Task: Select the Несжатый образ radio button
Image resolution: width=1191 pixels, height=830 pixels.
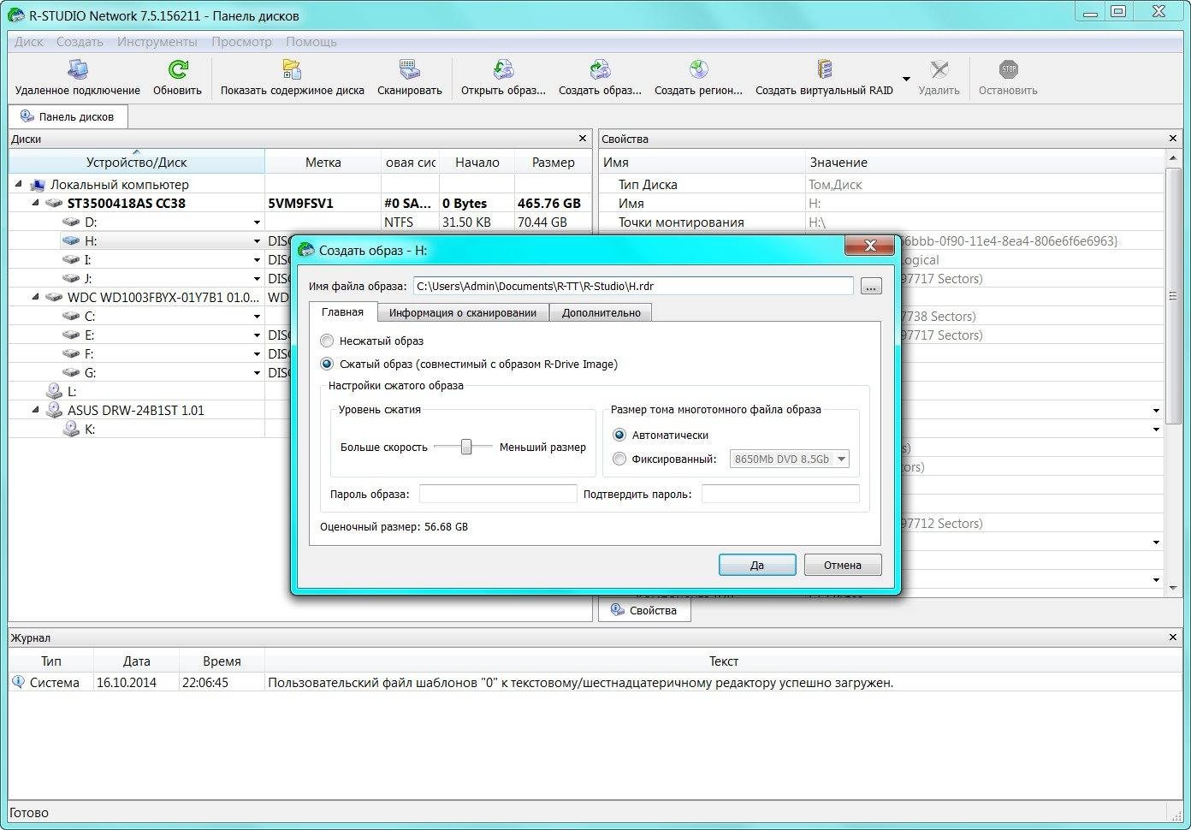Action: point(327,341)
